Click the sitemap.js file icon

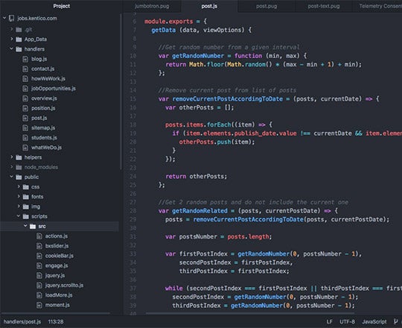tap(25, 127)
